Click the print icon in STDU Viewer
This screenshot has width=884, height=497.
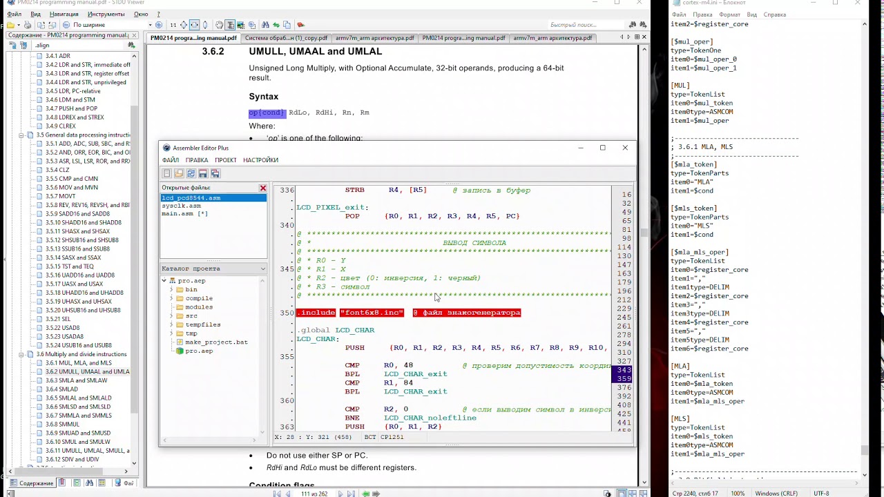coord(28,25)
